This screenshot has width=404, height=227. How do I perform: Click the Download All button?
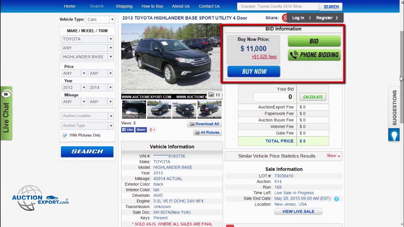[205, 124]
